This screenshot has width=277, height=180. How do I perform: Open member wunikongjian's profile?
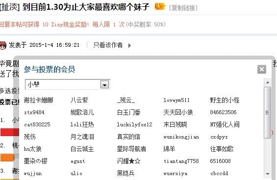(x=181, y=137)
